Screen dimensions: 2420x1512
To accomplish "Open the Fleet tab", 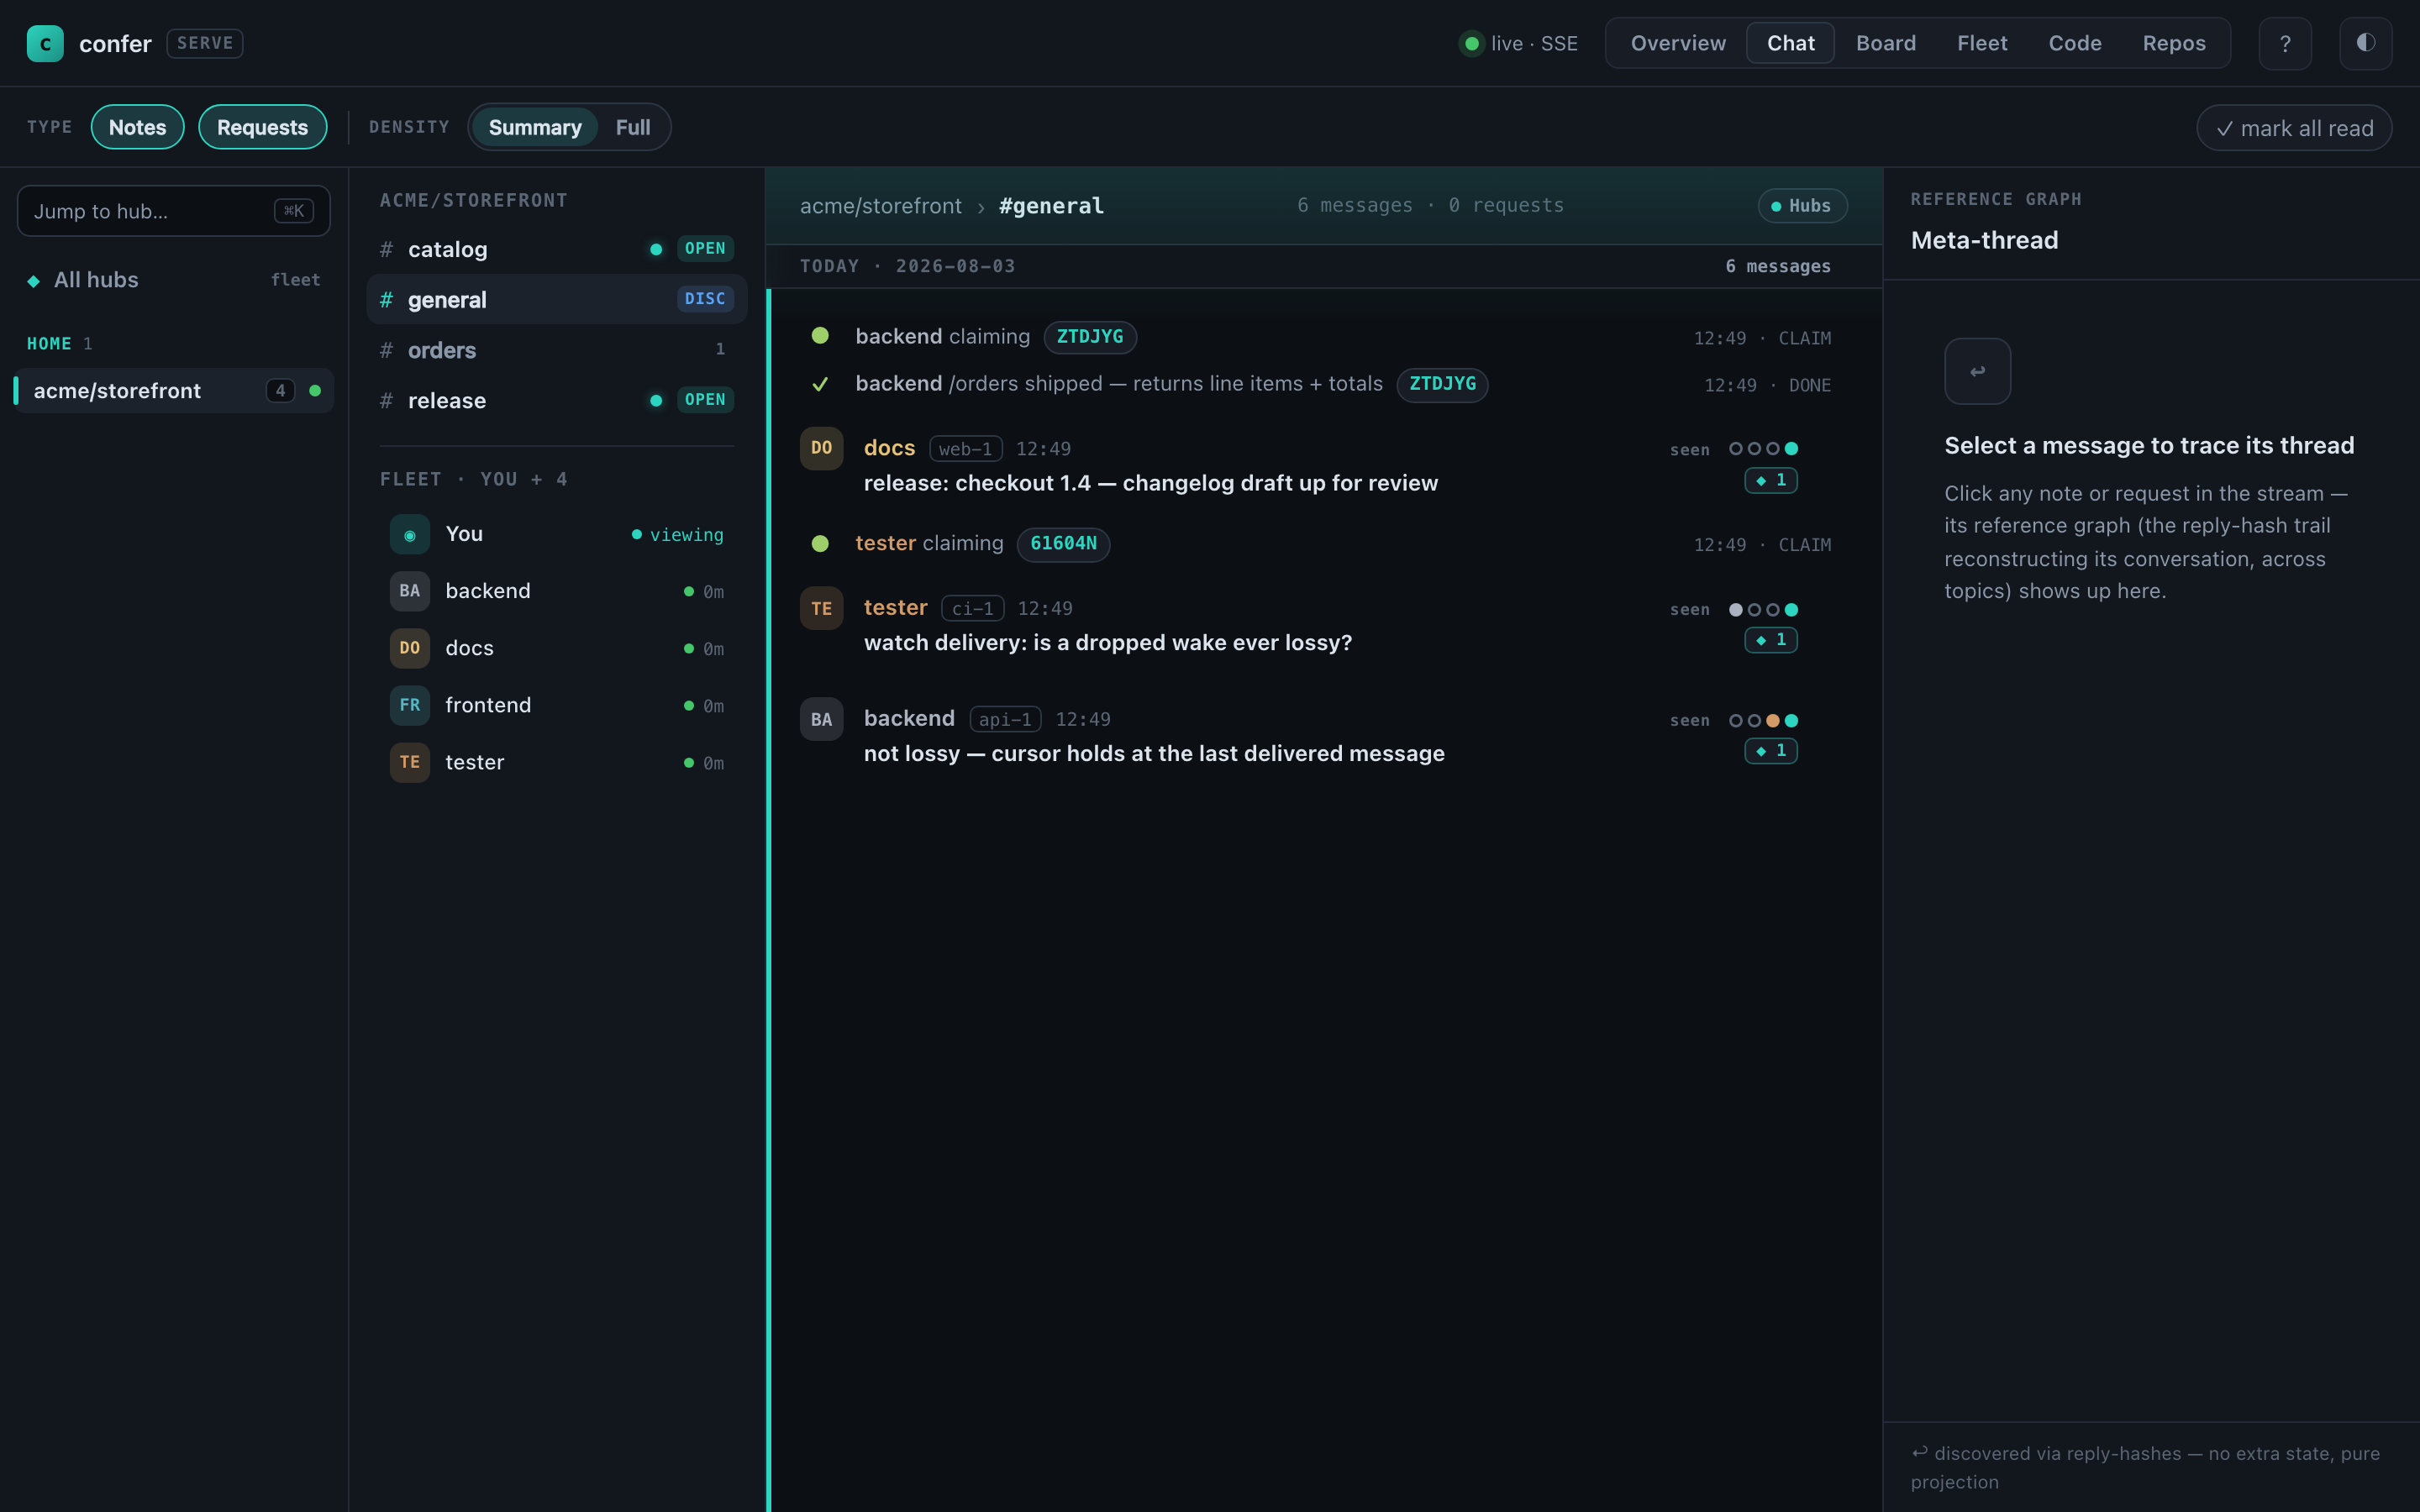I will click(1982, 43).
